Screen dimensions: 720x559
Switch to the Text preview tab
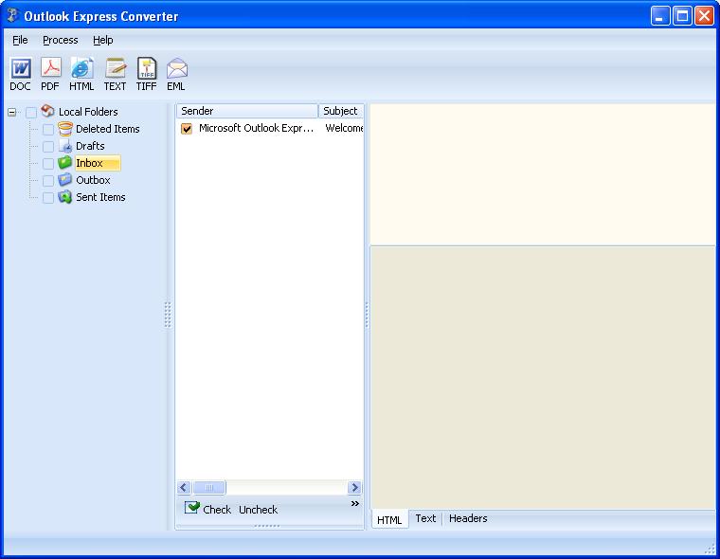click(x=425, y=518)
